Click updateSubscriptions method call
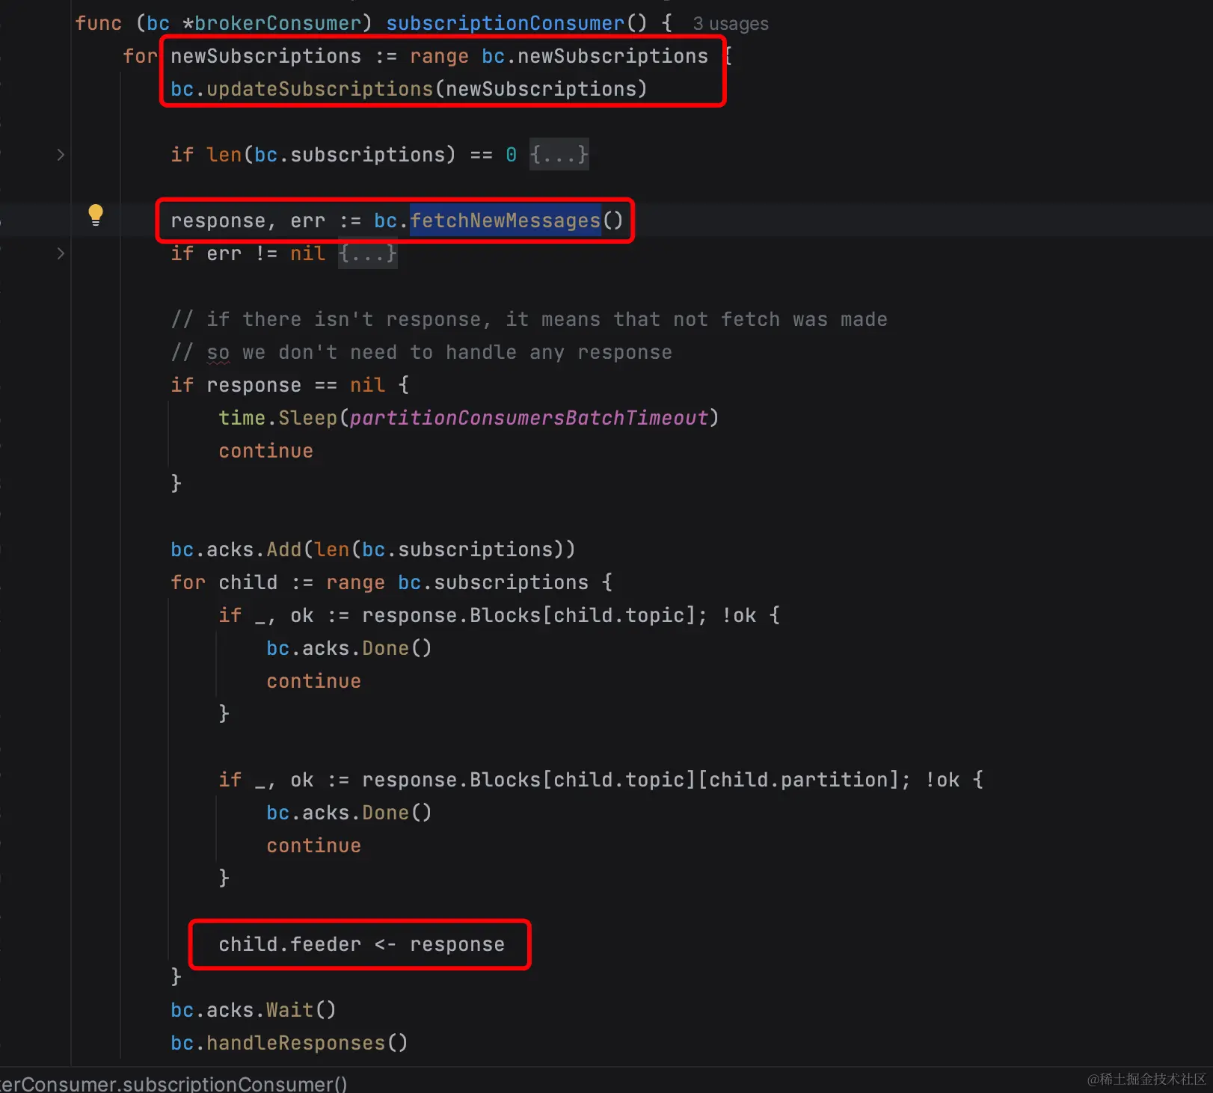The width and height of the screenshot is (1213, 1093). point(320,89)
